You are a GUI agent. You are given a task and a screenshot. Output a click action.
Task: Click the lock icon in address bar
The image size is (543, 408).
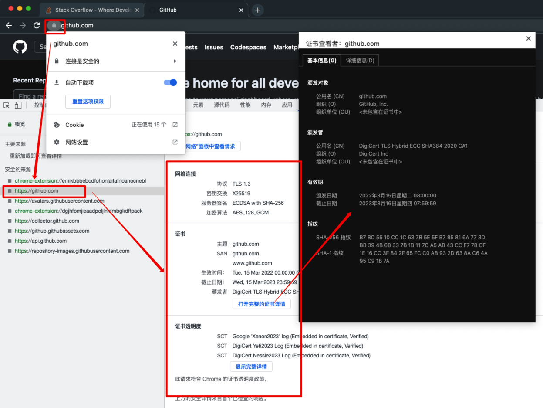click(x=54, y=25)
